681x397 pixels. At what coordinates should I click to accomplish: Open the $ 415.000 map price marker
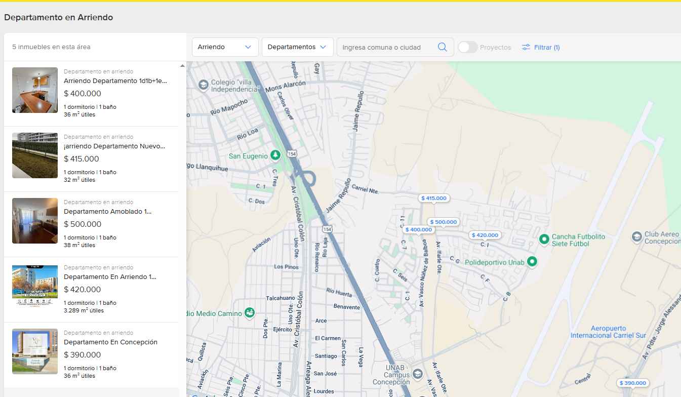coord(434,198)
